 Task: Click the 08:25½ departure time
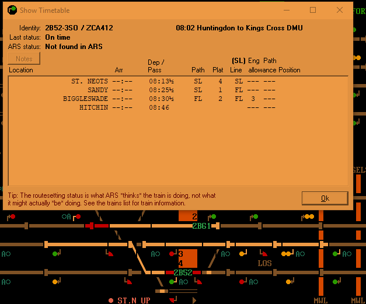tap(161, 90)
